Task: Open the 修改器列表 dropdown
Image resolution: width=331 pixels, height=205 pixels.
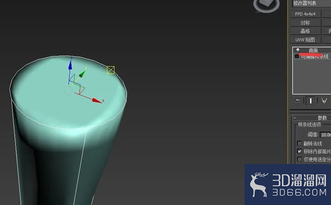Action: coord(312,3)
